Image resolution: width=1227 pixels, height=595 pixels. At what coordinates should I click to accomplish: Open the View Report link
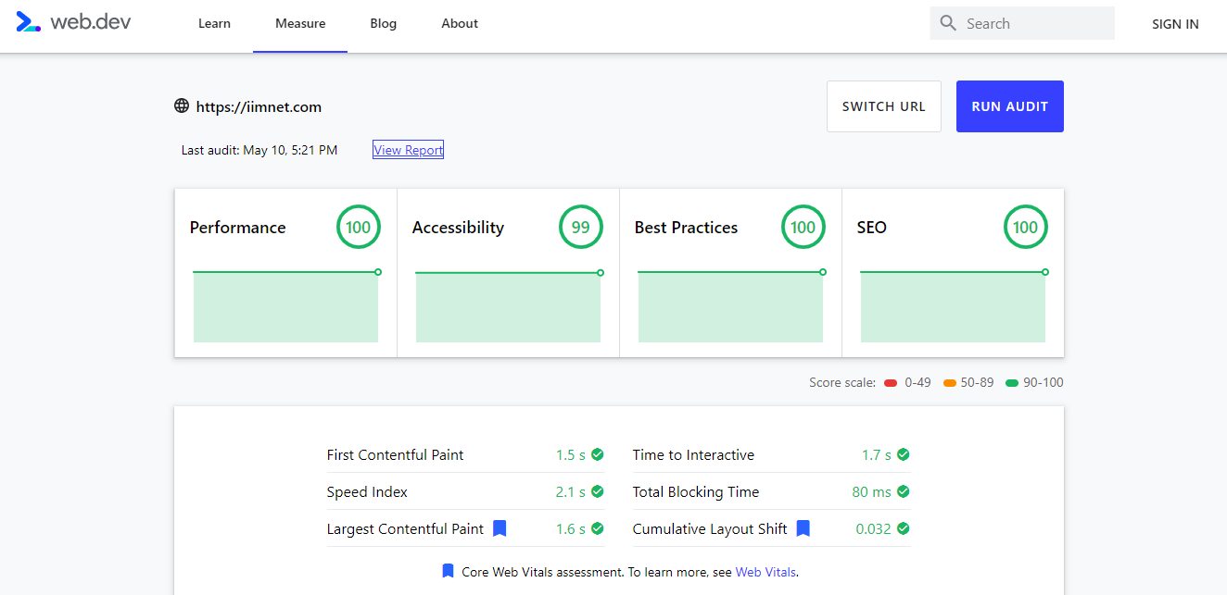408,150
